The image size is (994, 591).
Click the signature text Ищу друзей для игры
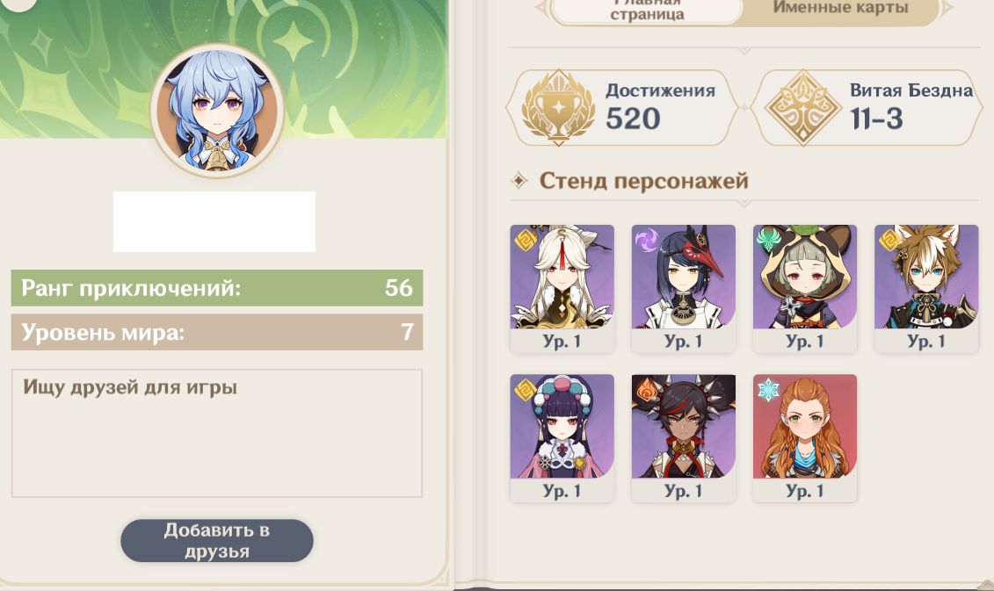130,387
